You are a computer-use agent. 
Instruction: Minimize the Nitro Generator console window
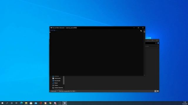[134, 28]
